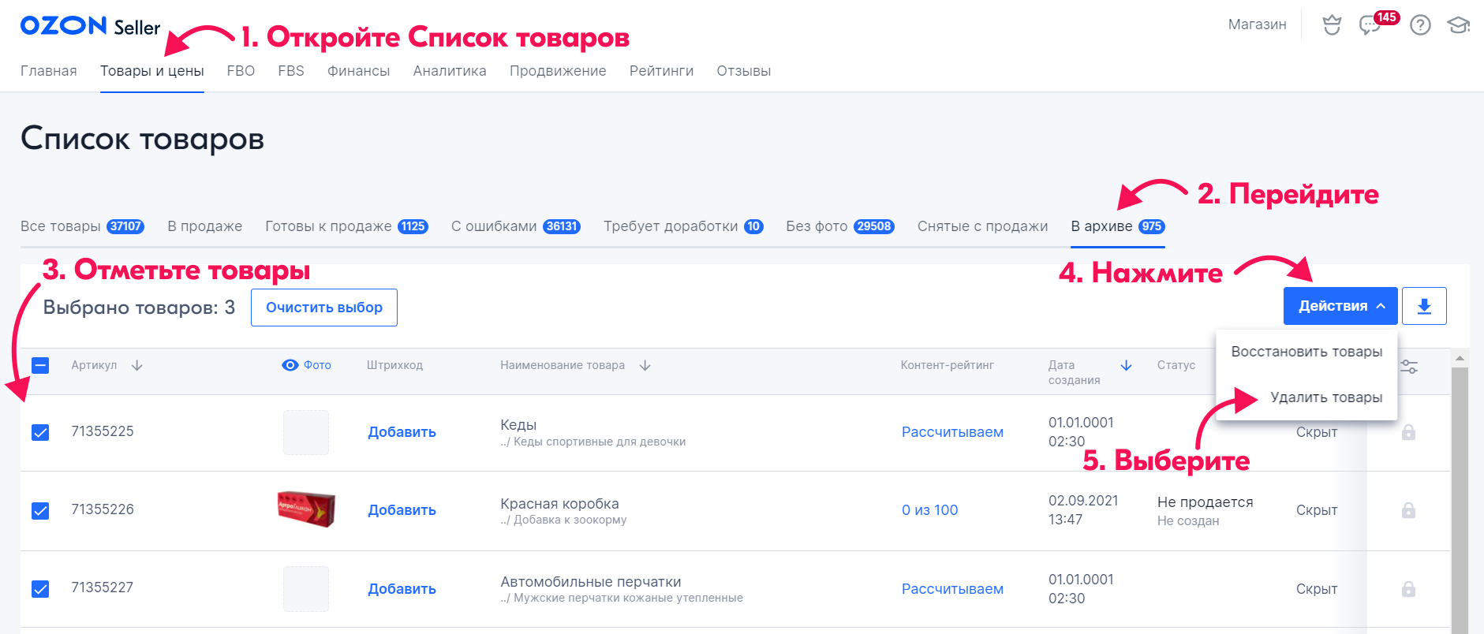Click the graduation cap training icon
This screenshot has width=1484, height=634.
1458,25
